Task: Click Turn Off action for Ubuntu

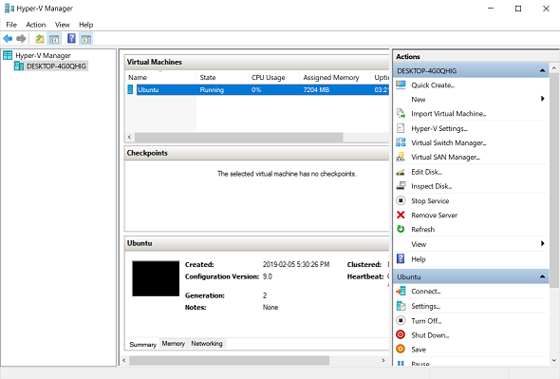Action: (426, 321)
